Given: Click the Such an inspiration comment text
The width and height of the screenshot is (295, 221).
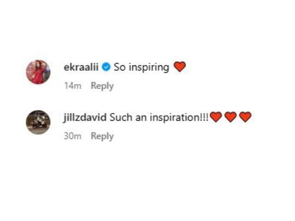Looking at the screenshot, I should click(159, 117).
